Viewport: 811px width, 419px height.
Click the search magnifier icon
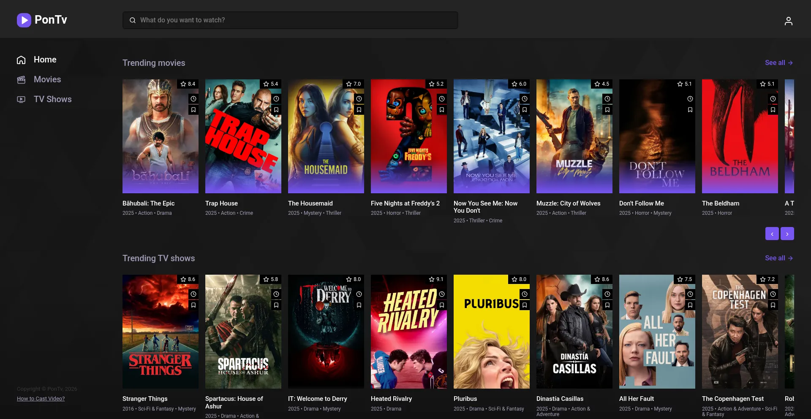[x=133, y=20]
